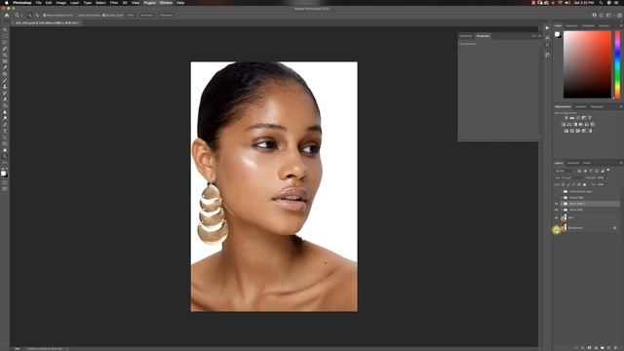
Task: Click the Fill Screen button
Action: coord(167,16)
